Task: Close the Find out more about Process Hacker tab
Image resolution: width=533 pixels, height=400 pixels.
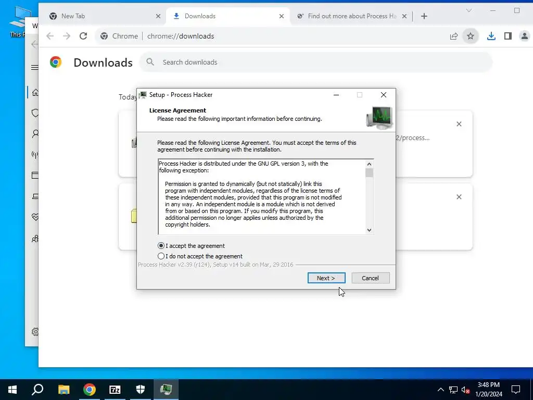Action: pyautogui.click(x=404, y=16)
